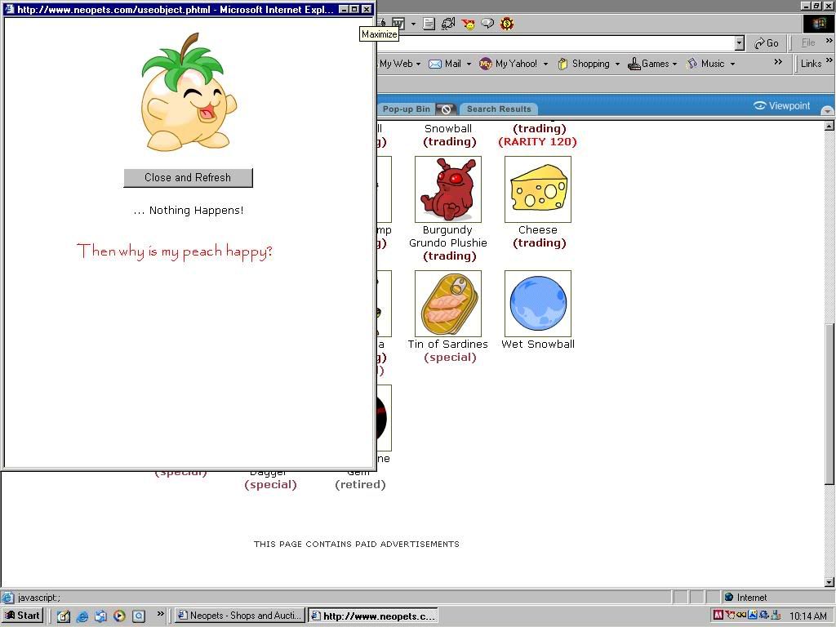Click the taskbar clock 10:14 AM

click(807, 616)
